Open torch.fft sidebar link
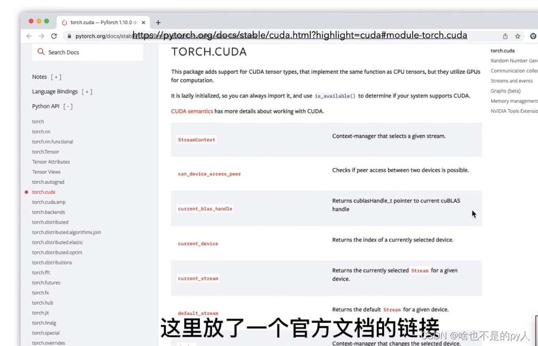The width and height of the screenshot is (538, 346). point(41,273)
